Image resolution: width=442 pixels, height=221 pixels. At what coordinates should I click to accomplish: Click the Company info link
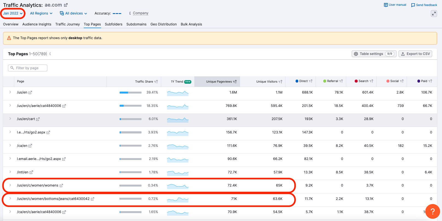tap(140, 13)
